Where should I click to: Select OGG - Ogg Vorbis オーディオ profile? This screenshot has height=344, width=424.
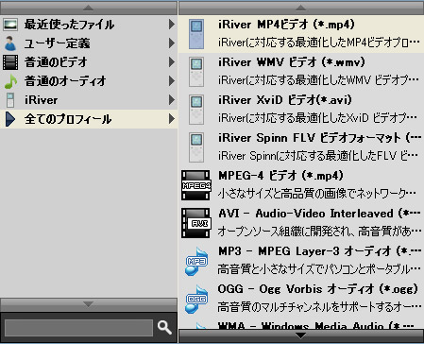[301, 299]
